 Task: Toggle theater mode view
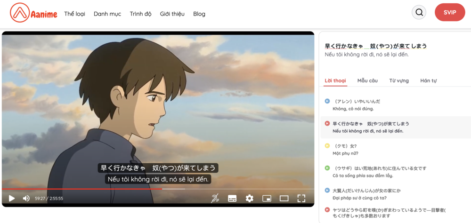click(284, 199)
